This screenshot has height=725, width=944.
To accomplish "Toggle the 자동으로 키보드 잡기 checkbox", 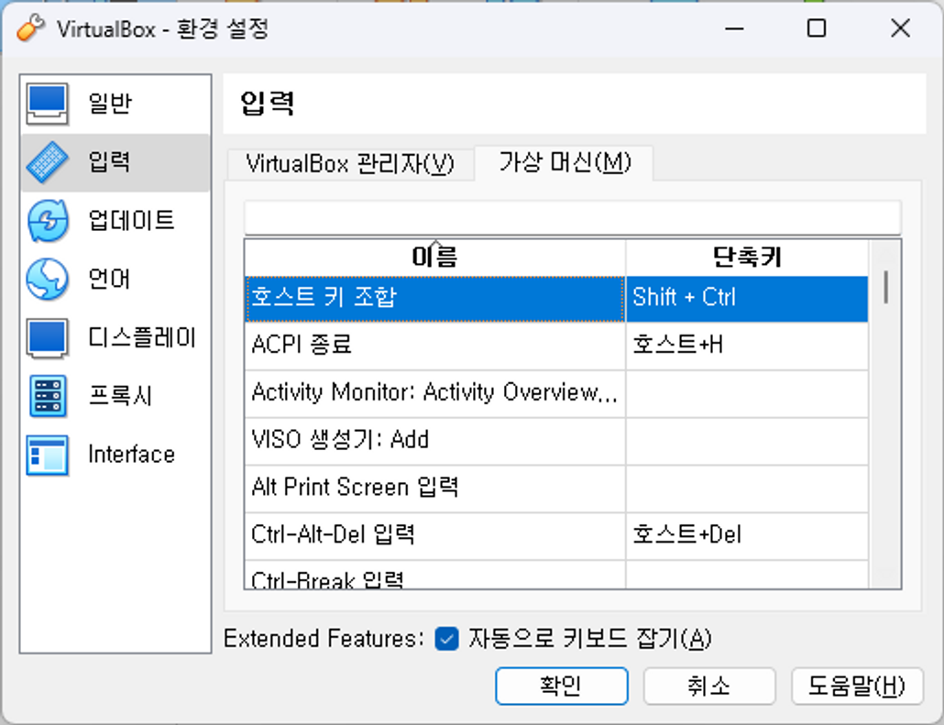I will click(446, 639).
